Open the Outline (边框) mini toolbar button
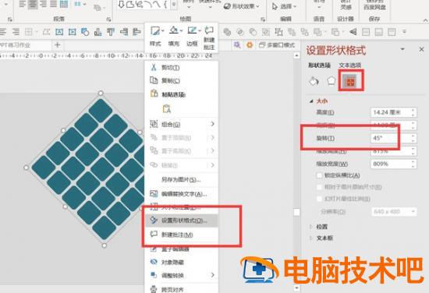 click(x=192, y=37)
